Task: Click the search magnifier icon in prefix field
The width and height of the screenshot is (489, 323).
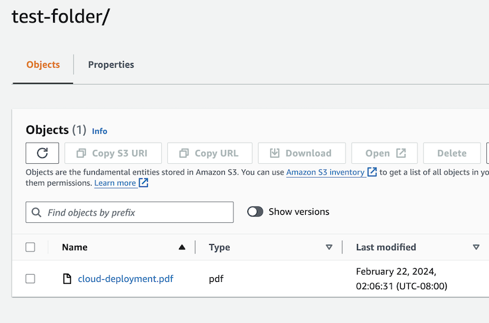Action: [36, 212]
